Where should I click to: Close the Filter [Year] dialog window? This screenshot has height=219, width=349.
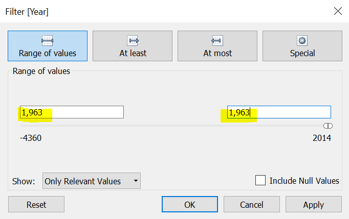tap(337, 11)
